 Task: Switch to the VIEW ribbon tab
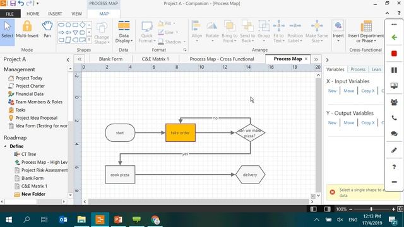[x=76, y=14]
